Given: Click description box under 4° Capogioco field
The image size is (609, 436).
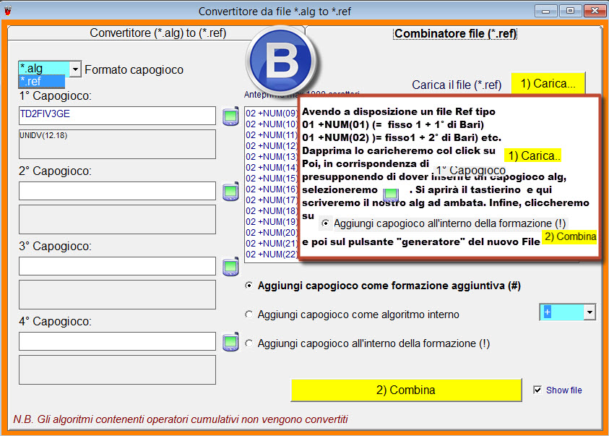Looking at the screenshot, I should click(x=117, y=369).
